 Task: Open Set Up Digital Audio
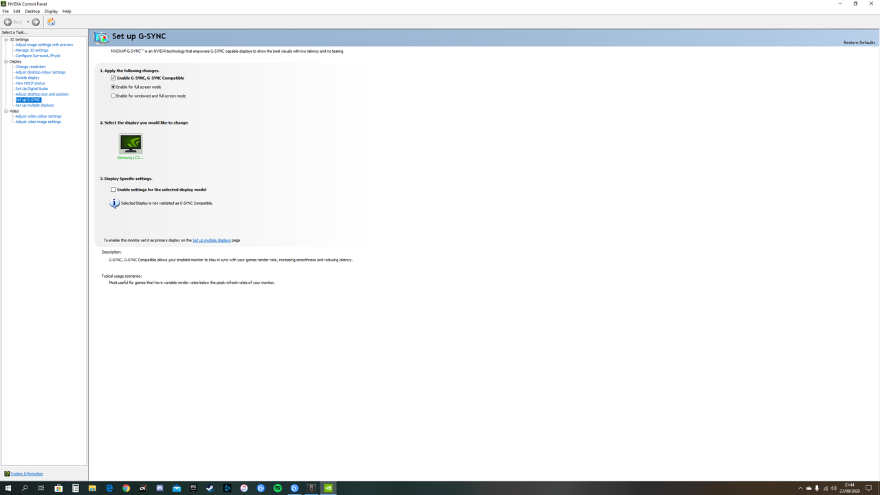click(32, 89)
